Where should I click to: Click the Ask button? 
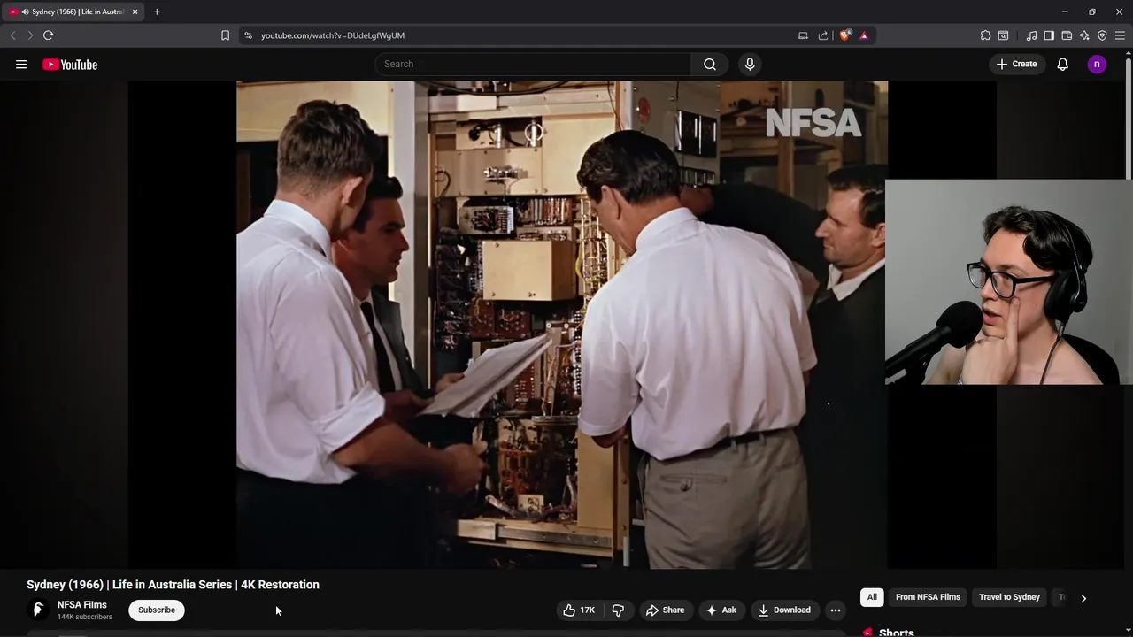pyautogui.click(x=721, y=610)
